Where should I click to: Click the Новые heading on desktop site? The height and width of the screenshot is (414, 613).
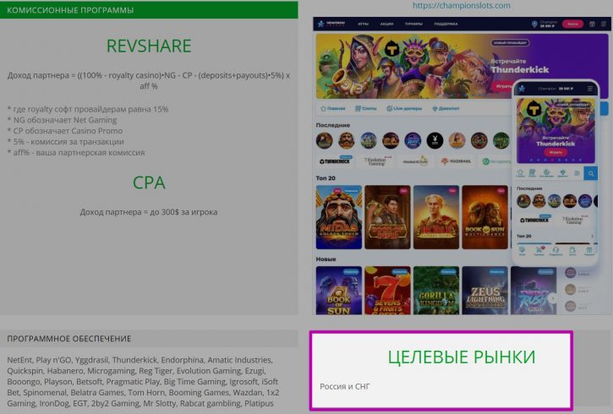pos(326,259)
